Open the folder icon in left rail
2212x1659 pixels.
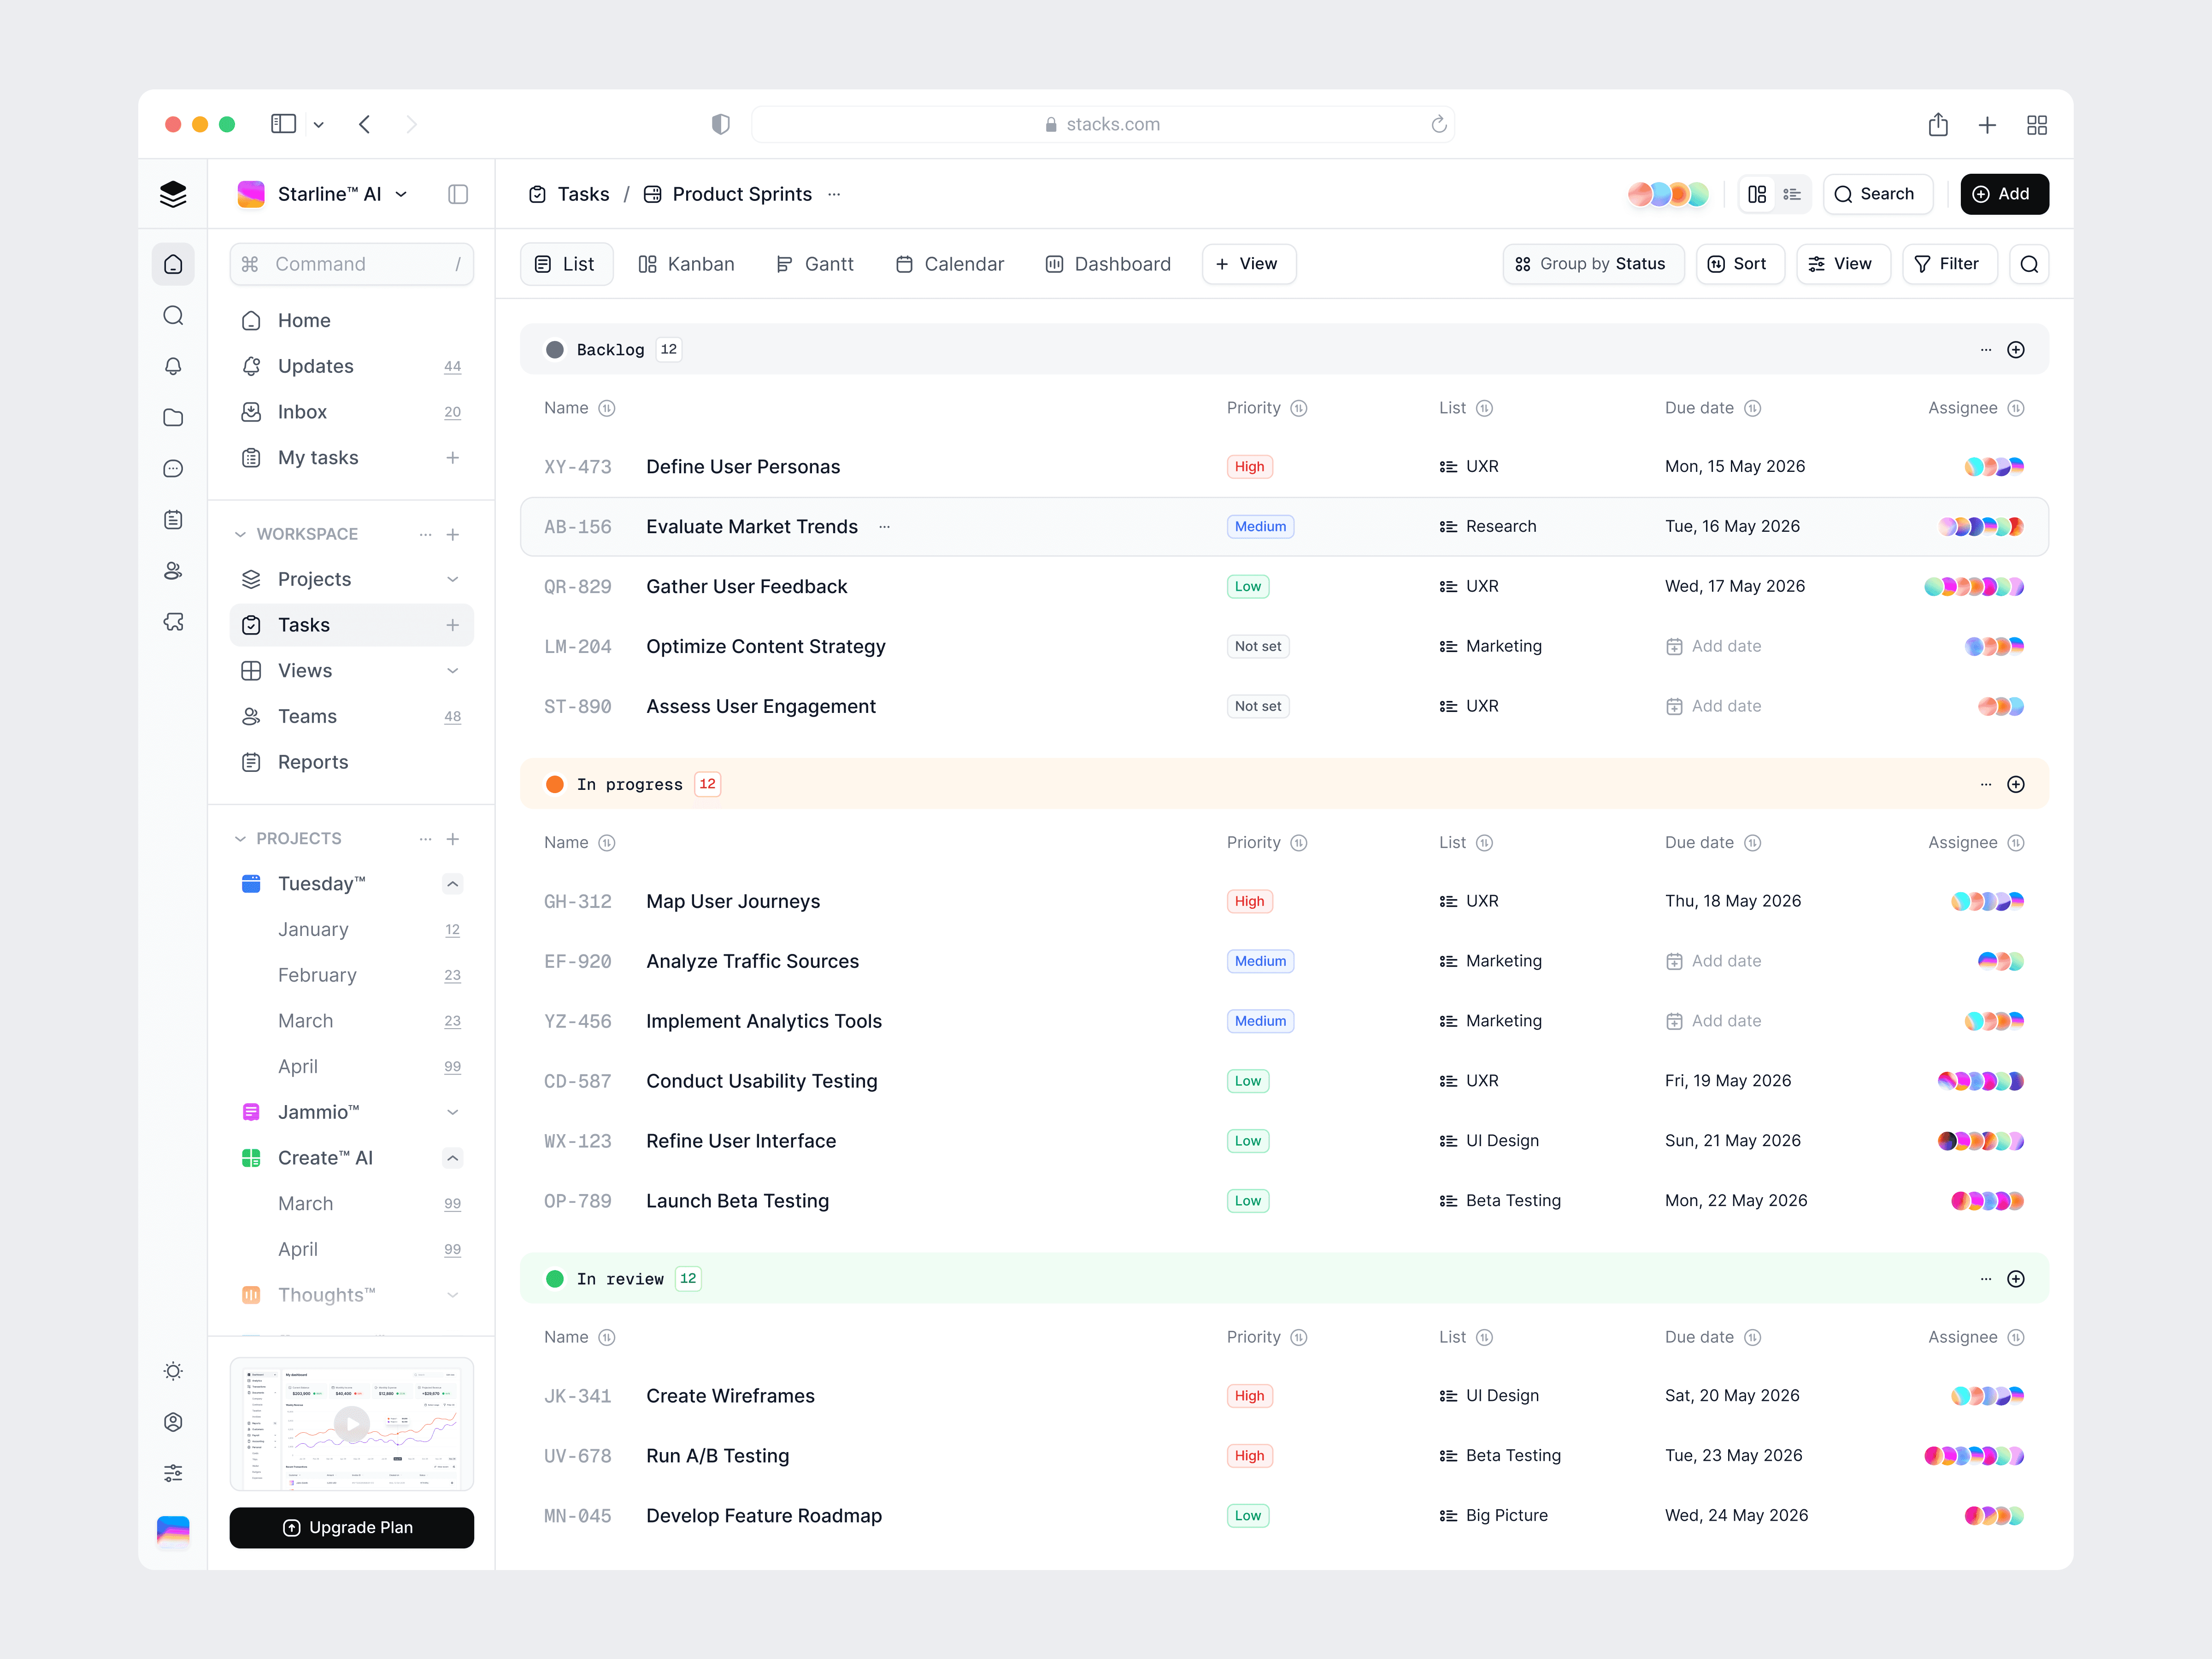[173, 417]
